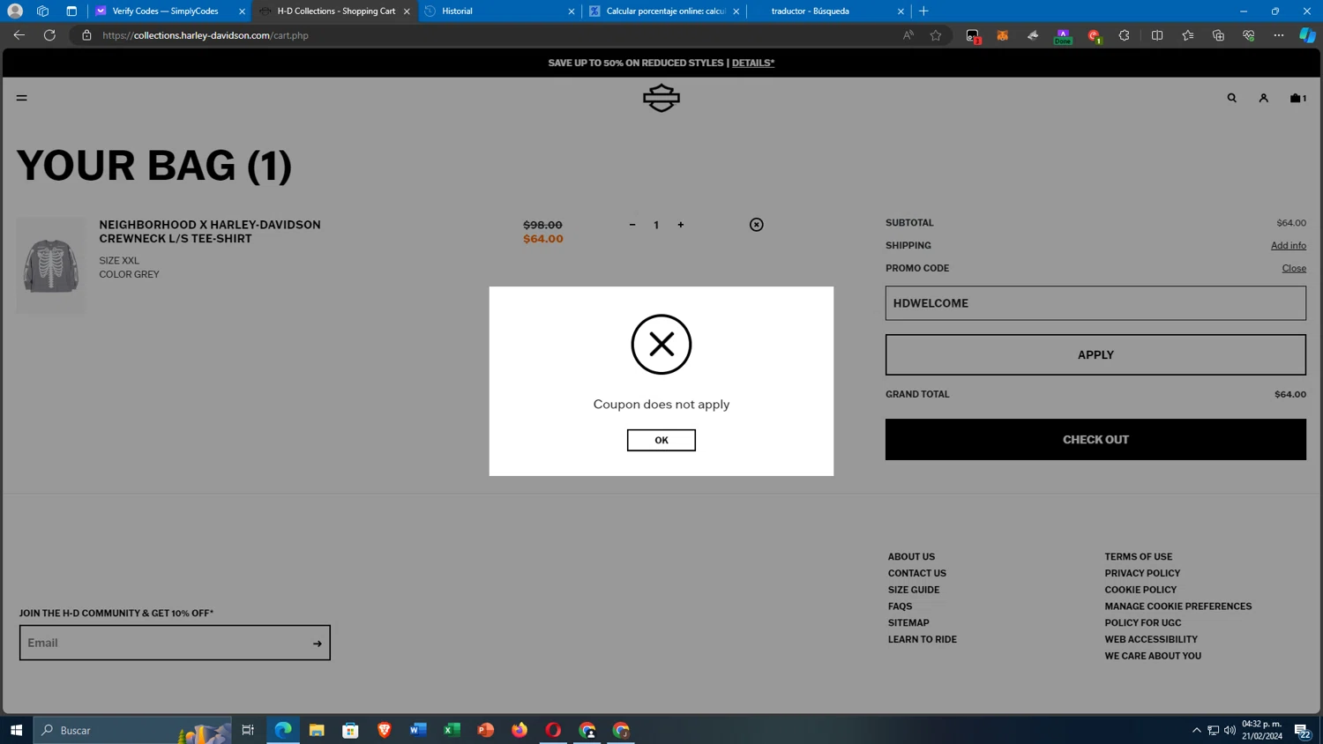Screen dimensions: 1323x744
Task: Toggle split screen icon
Action: [x=1157, y=35]
